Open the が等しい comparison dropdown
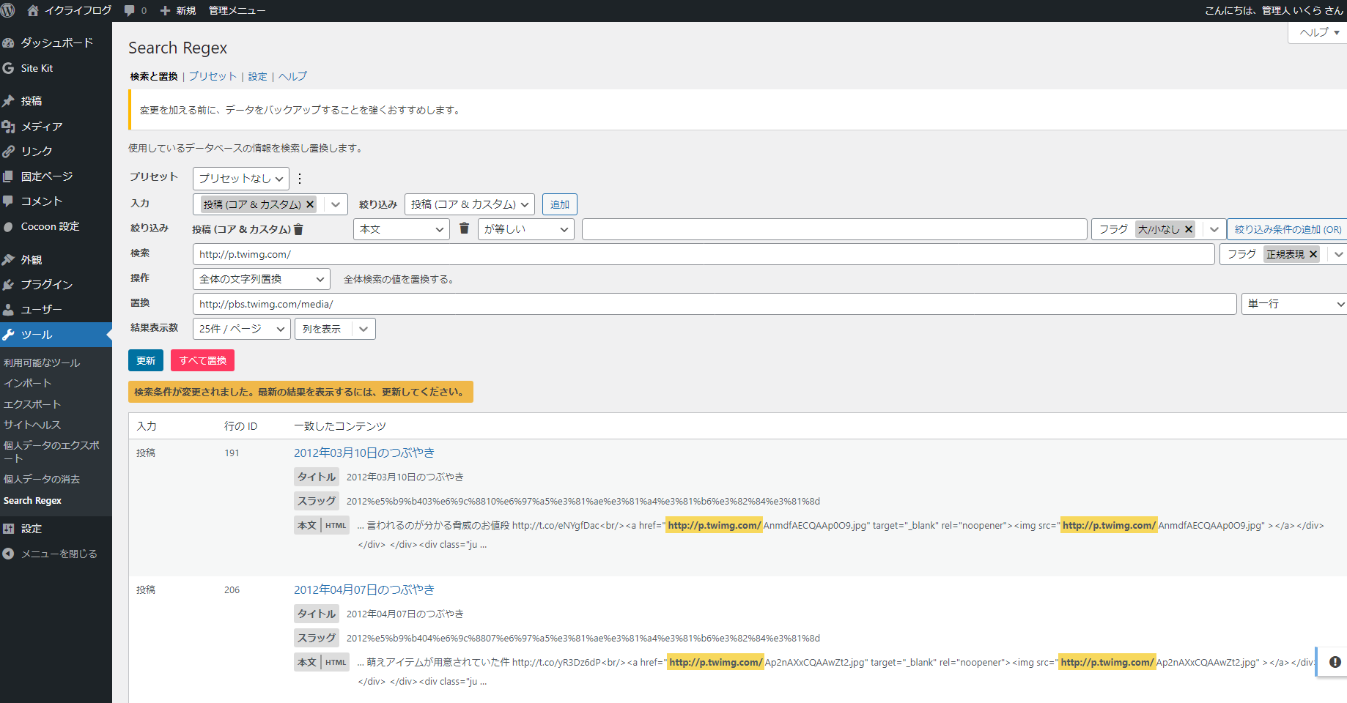 click(x=525, y=229)
